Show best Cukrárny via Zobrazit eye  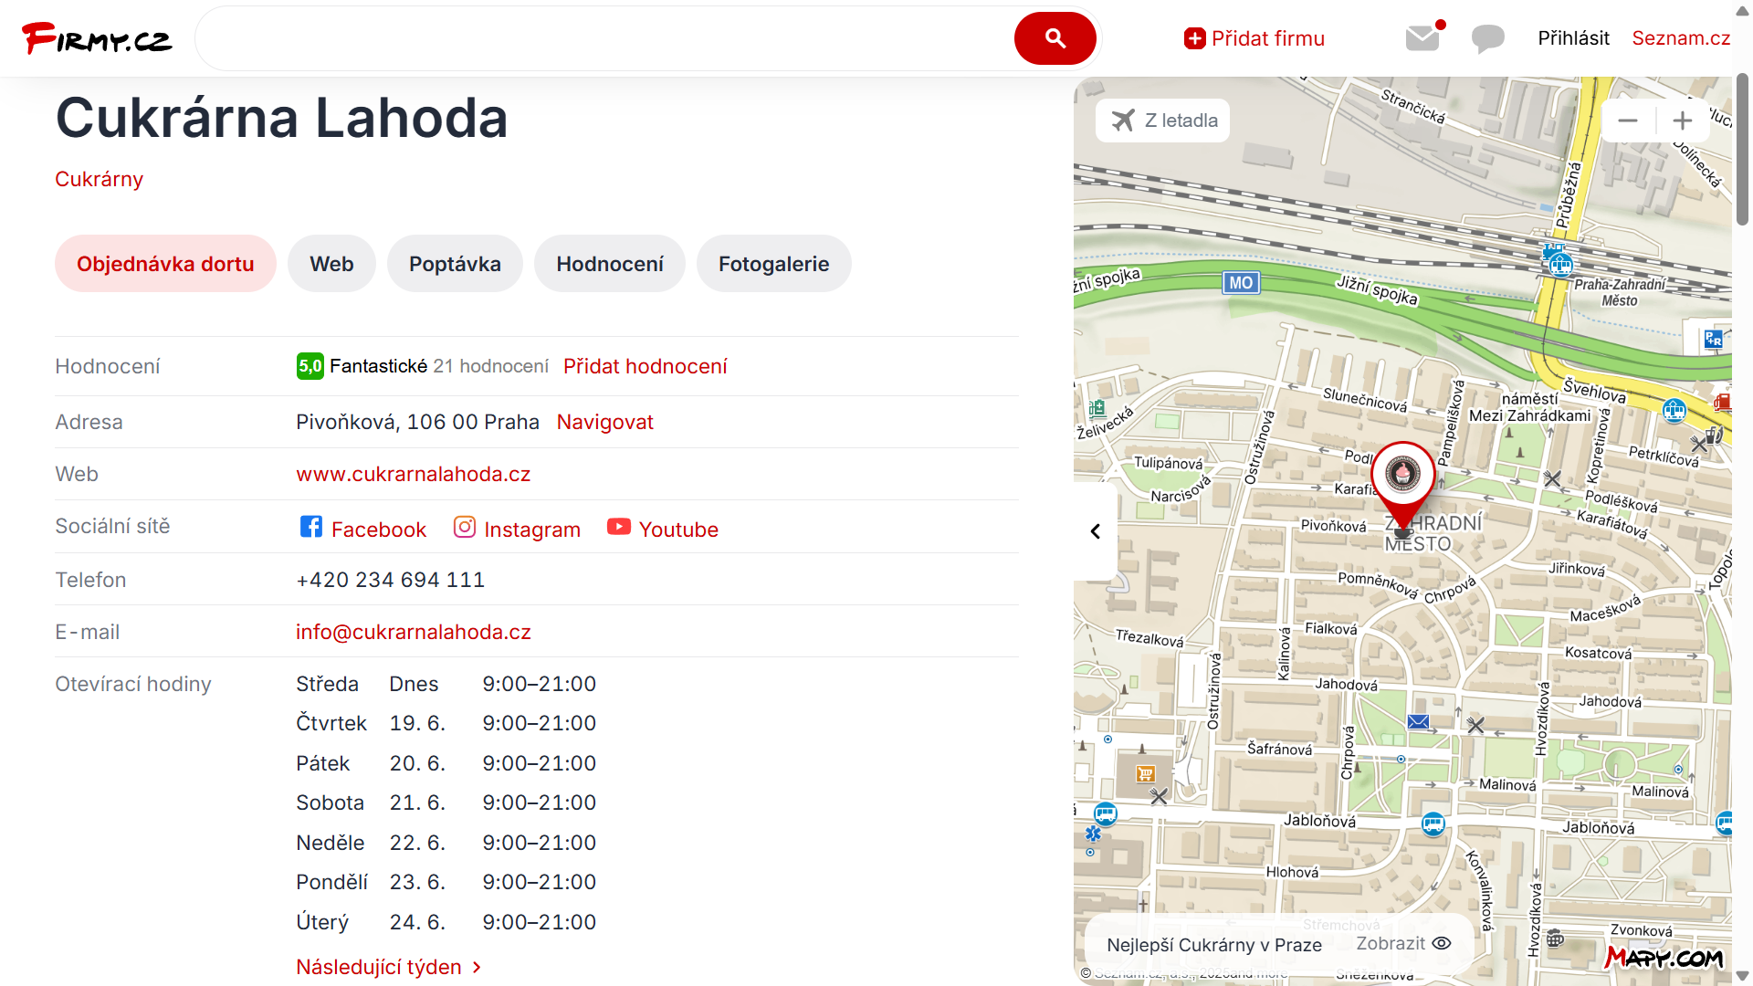click(x=1403, y=944)
